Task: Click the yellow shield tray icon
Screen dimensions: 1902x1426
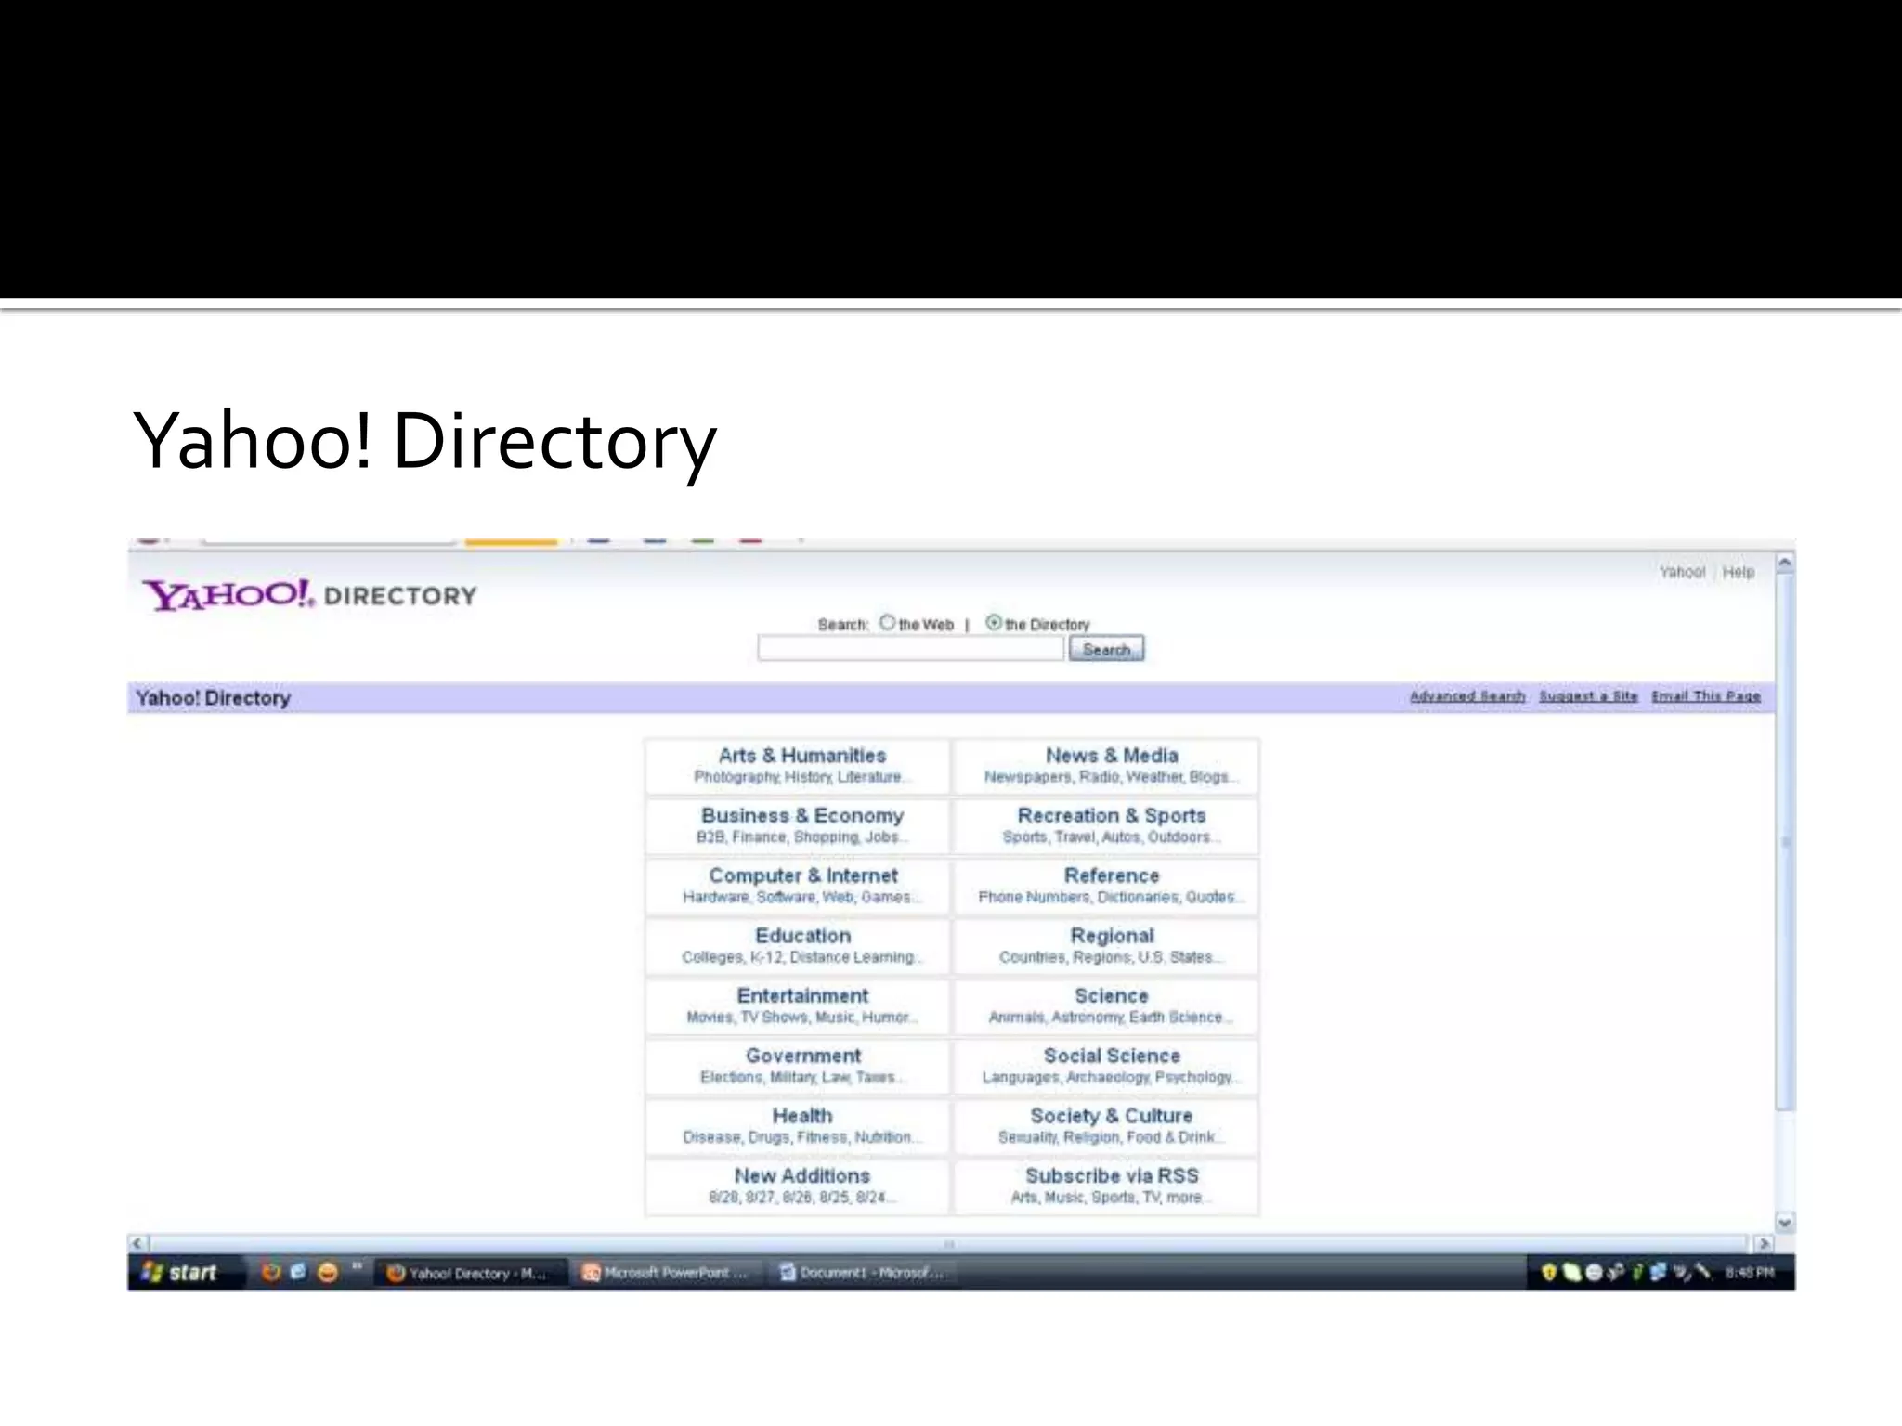Action: (x=1548, y=1272)
